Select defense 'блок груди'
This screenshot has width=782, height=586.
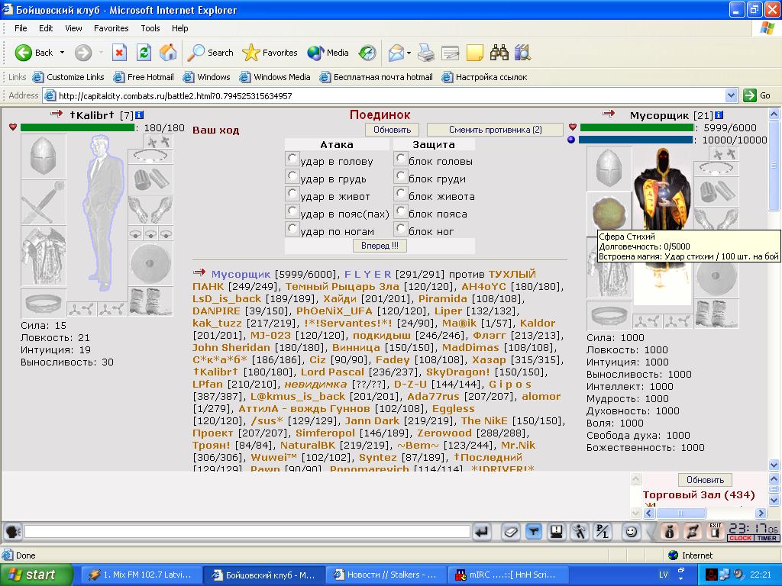click(x=400, y=176)
